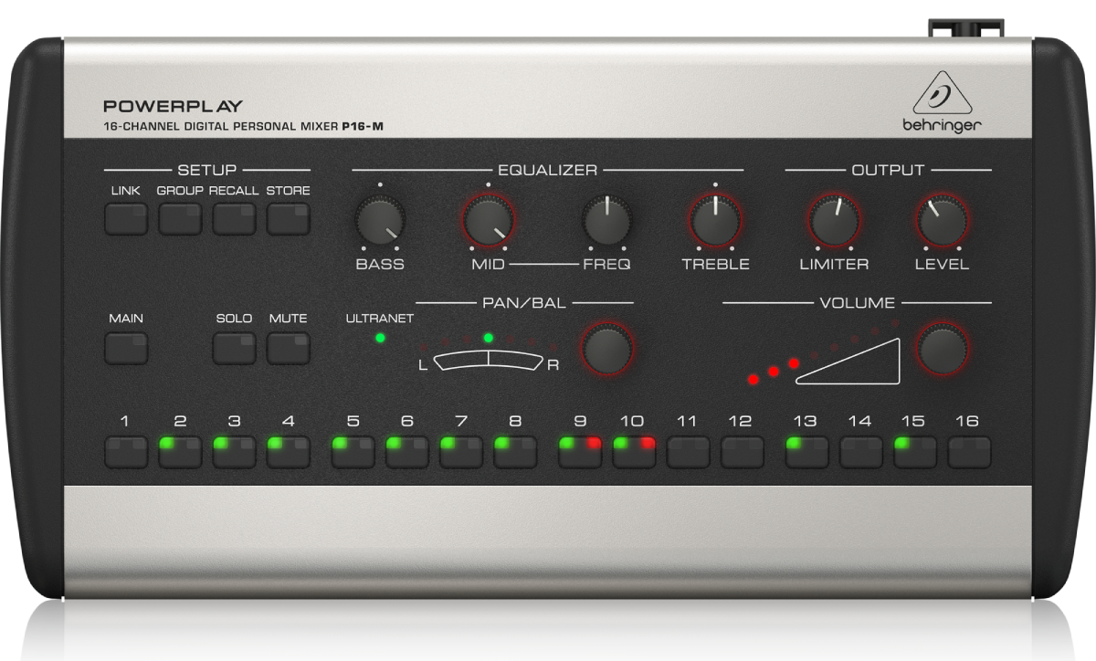Click the MID equalizer knob
This screenshot has height=661, width=1096.
point(489,220)
